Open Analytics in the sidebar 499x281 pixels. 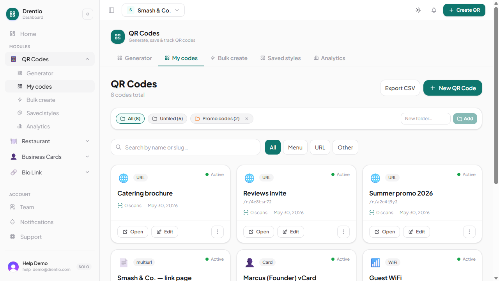[x=50, y=126]
